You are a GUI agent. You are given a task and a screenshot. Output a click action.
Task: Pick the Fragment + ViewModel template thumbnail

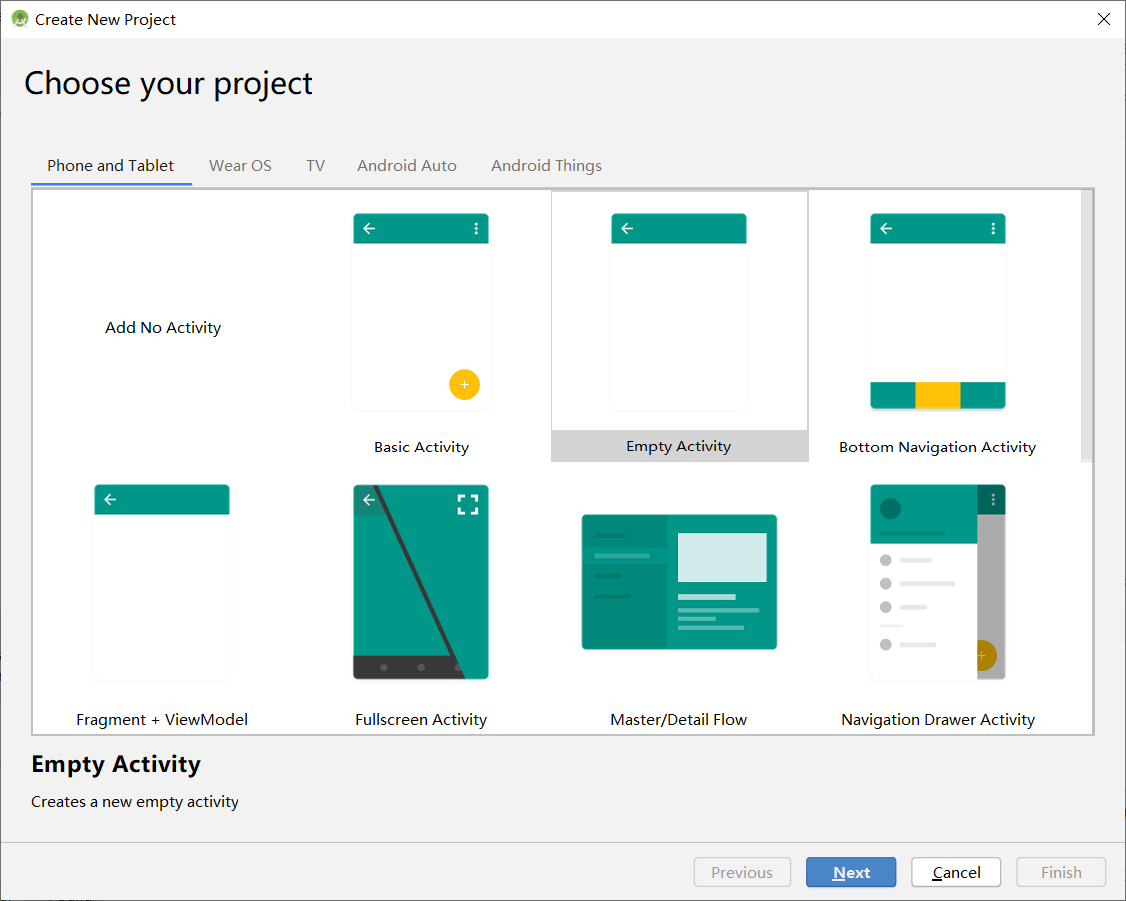[162, 582]
